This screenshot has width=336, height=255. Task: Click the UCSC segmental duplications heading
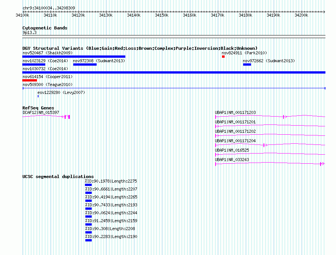click(x=58, y=177)
